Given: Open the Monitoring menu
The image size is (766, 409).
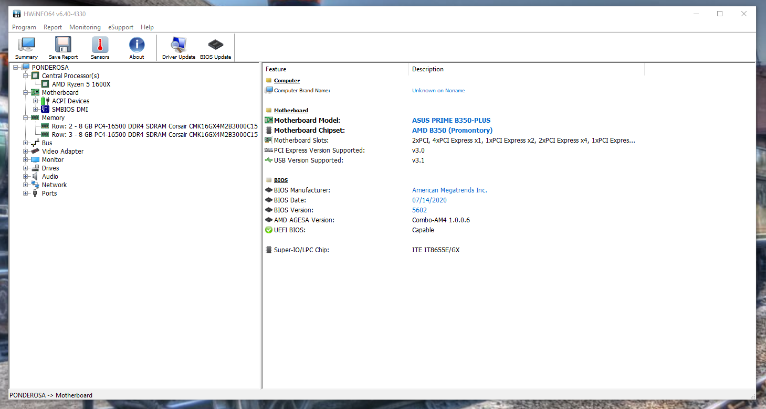Looking at the screenshot, I should click(x=85, y=27).
